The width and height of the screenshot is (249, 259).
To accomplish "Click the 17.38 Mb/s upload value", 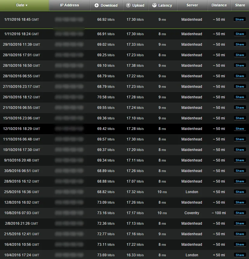I will point(135,66).
